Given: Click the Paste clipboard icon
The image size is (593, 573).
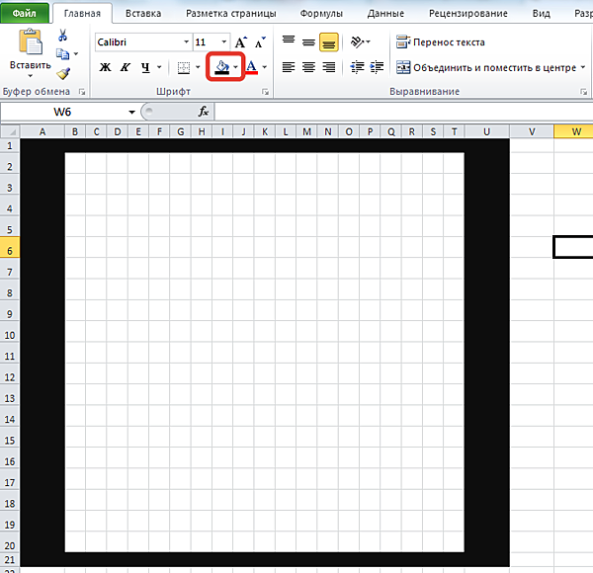Looking at the screenshot, I should pyautogui.click(x=31, y=41).
